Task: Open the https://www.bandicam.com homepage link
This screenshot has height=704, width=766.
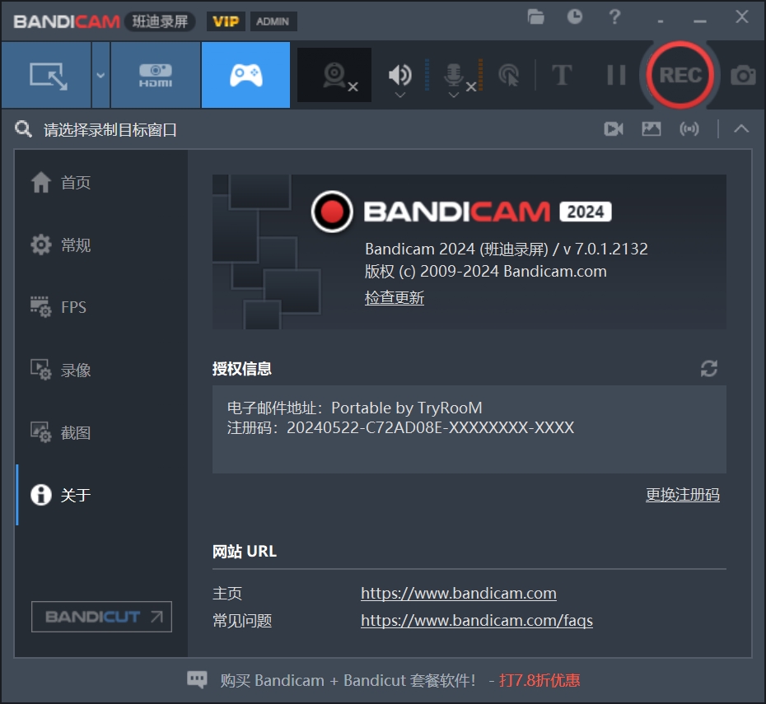Action: [x=459, y=593]
